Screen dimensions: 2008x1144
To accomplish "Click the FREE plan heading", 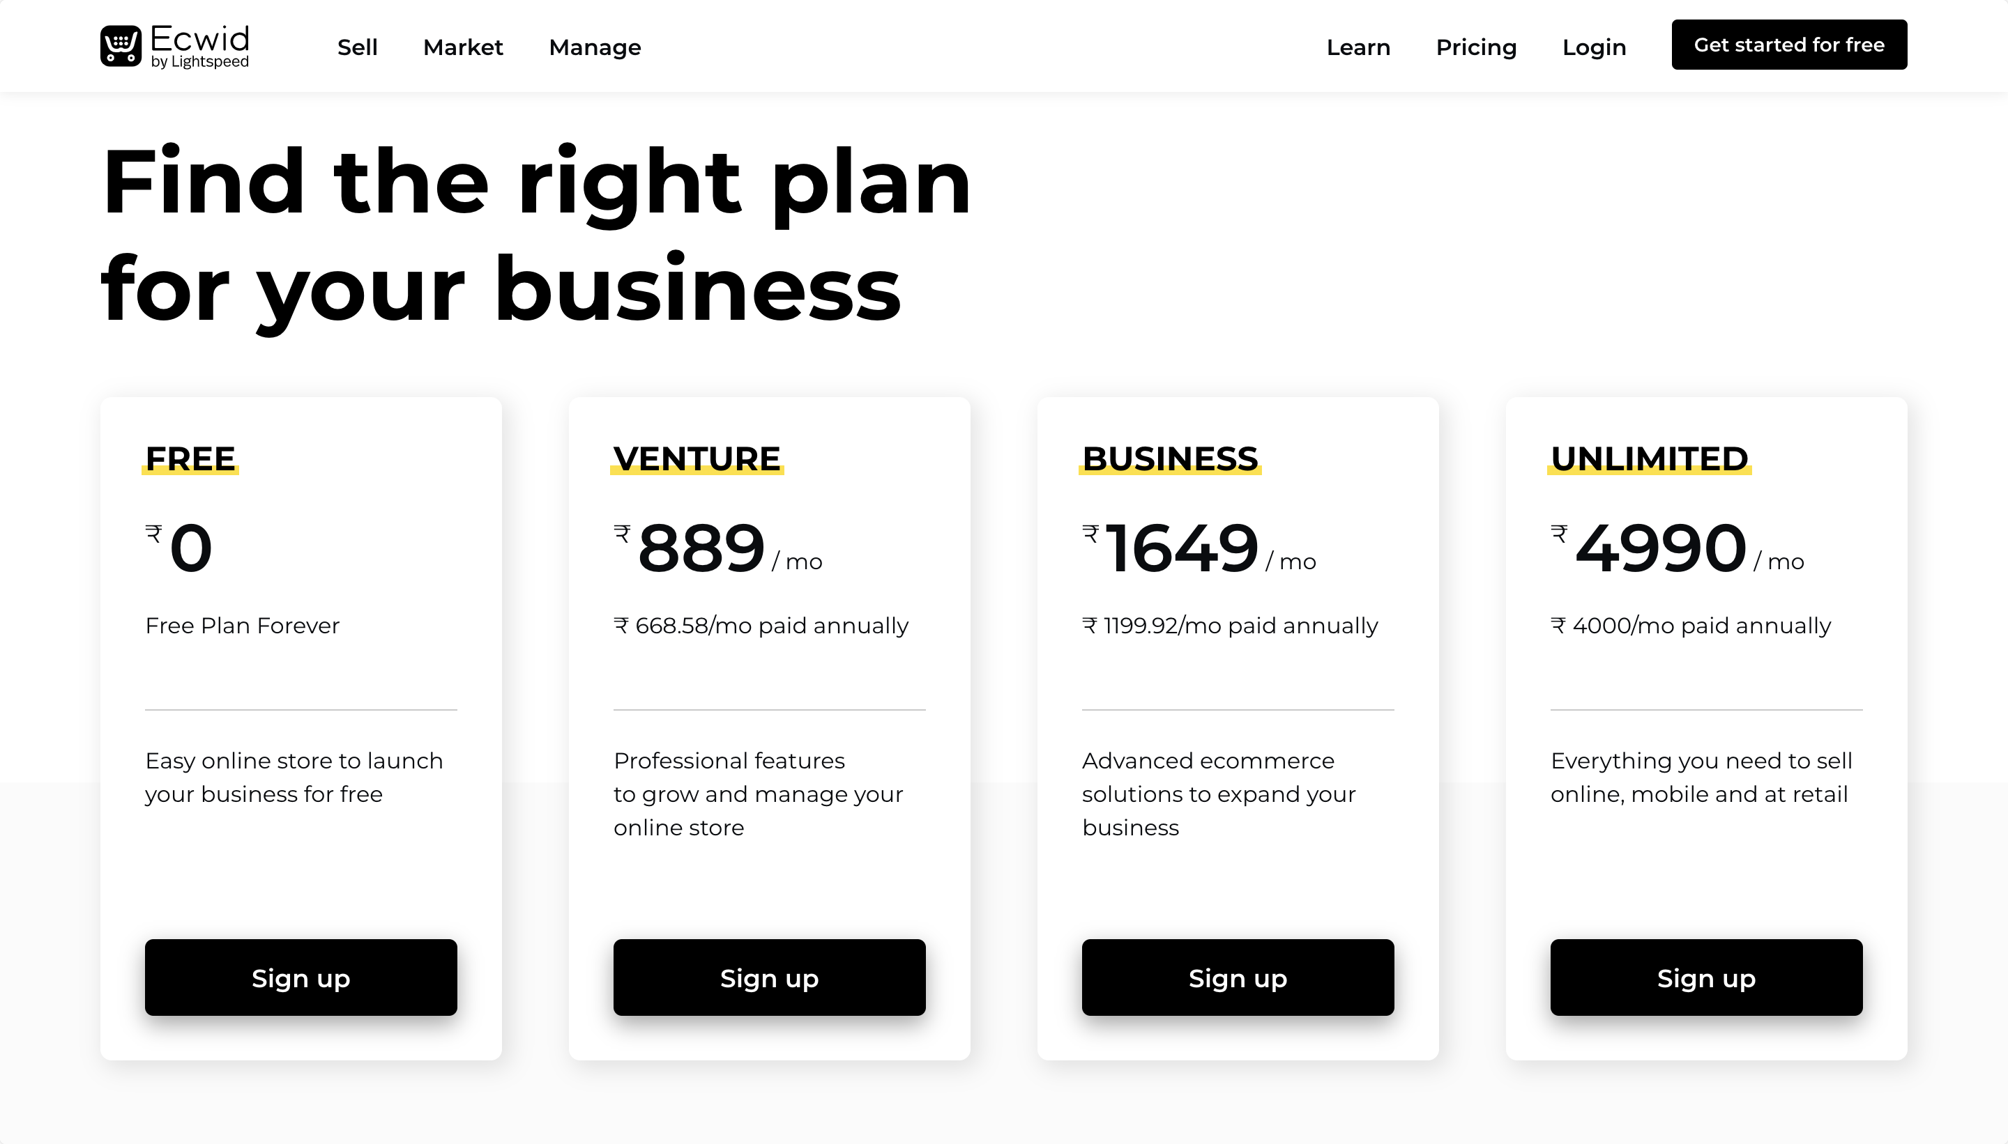I will pyautogui.click(x=190, y=458).
